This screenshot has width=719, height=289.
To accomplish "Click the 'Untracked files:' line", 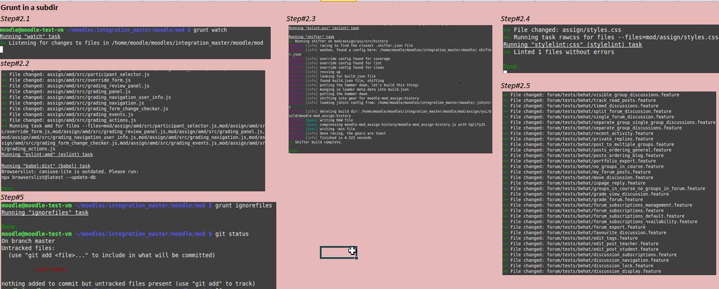I will pyautogui.click(x=28, y=248).
